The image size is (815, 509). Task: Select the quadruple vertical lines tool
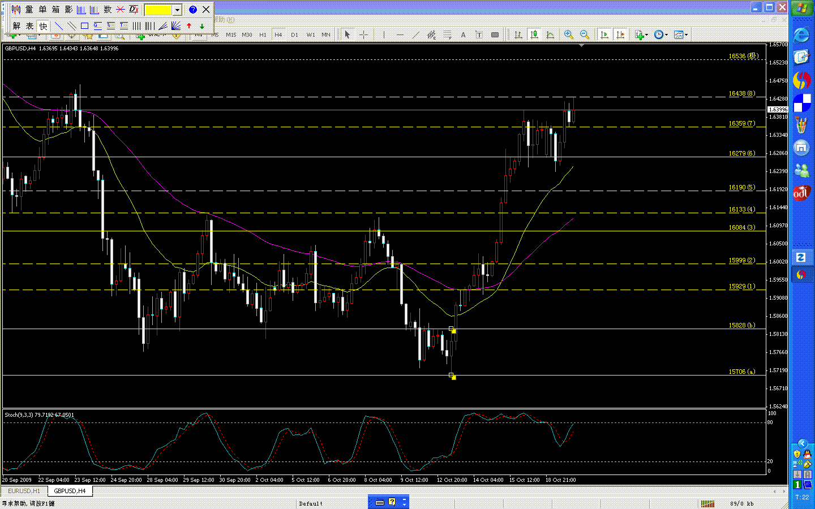[149, 26]
